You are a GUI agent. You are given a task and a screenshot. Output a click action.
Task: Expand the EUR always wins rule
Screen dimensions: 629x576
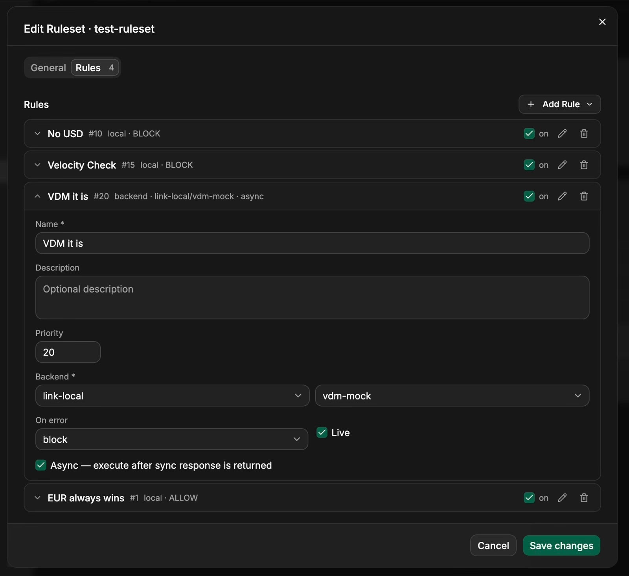pyautogui.click(x=37, y=498)
